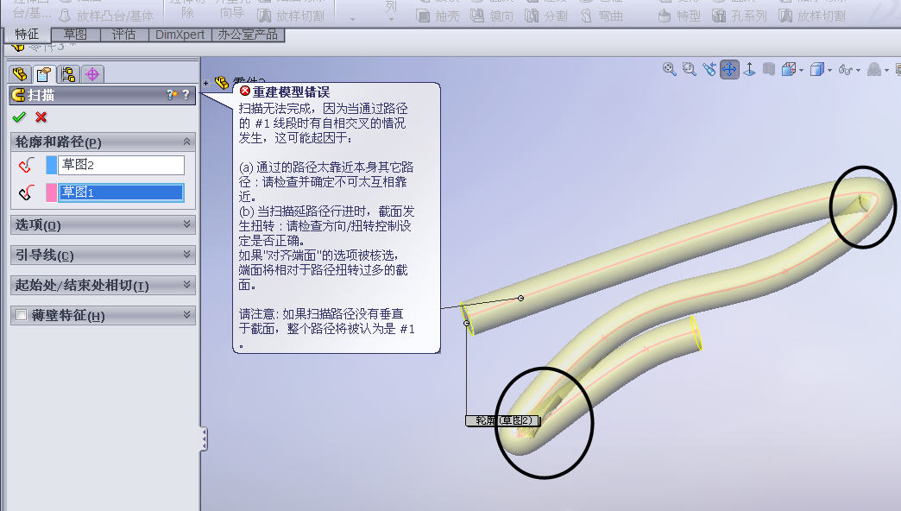Click the View Orientation cube icon
Screen dimensions: 901x511
[789, 70]
